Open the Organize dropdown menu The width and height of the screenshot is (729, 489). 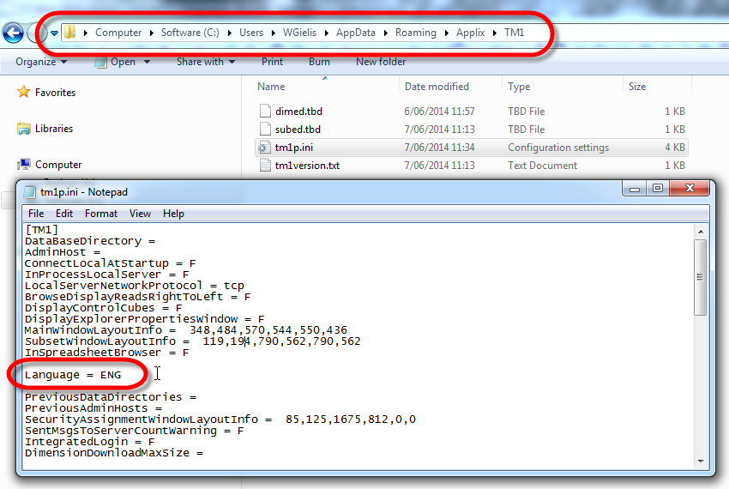click(x=40, y=62)
